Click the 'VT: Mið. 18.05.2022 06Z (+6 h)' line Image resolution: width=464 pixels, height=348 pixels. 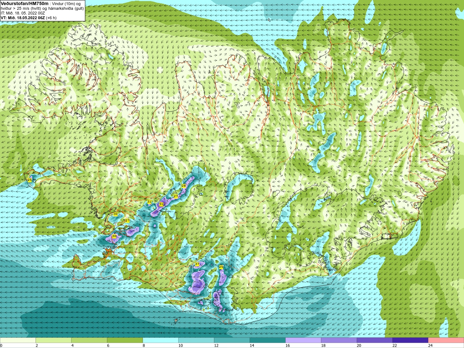point(28,18)
